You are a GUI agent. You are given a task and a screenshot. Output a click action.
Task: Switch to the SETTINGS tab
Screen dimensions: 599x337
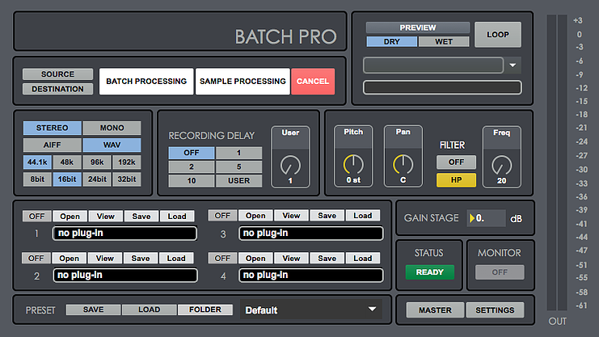(x=495, y=310)
